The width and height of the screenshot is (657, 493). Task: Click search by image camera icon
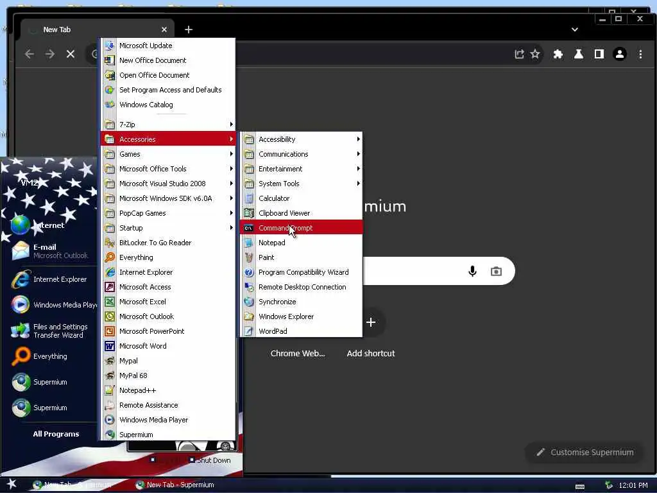tap(496, 272)
